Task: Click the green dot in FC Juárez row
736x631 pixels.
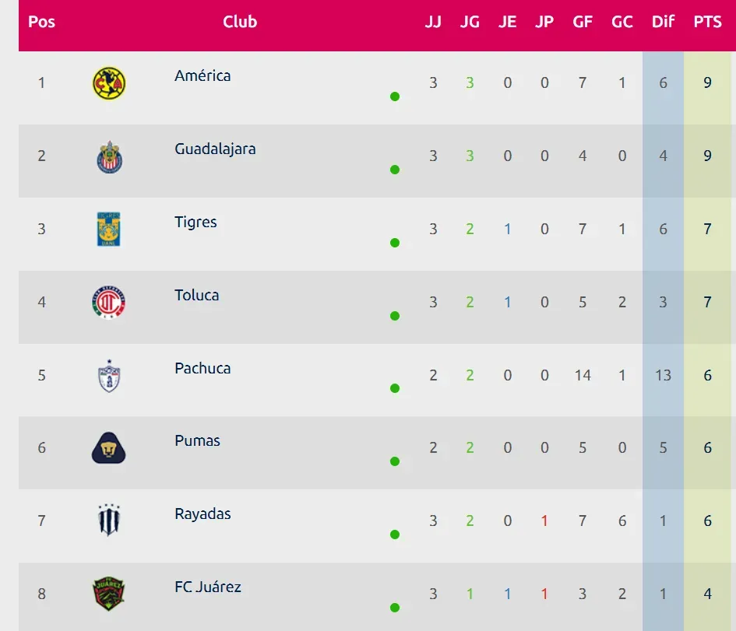Action: tap(395, 608)
